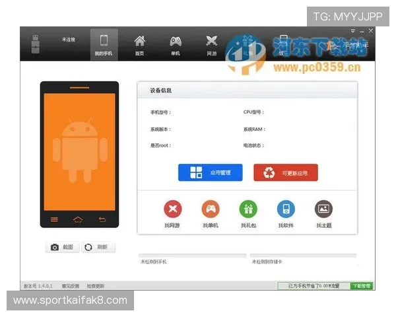Click the 找软件 blue icon
This screenshot has width=396, height=317.
pos(286,209)
